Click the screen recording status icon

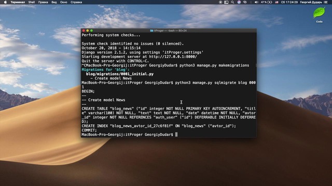(x=220, y=2)
